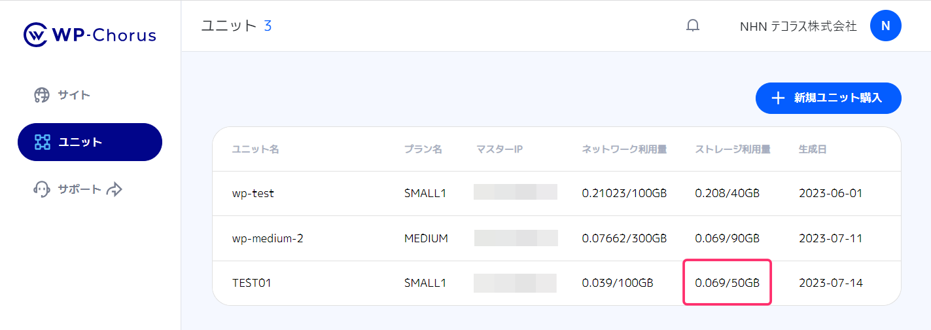Select the TEST01 unit name
This screenshot has height=330, width=931.
click(252, 283)
